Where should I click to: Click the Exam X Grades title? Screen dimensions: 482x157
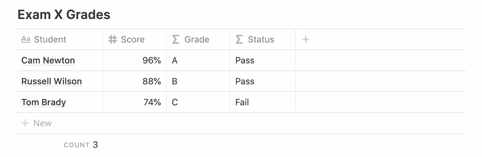coord(64,15)
